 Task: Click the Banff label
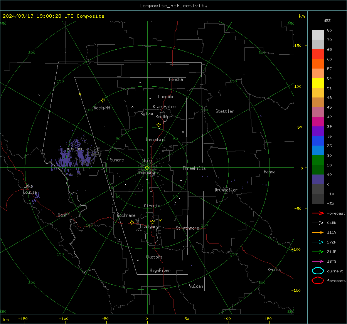coord(64,215)
